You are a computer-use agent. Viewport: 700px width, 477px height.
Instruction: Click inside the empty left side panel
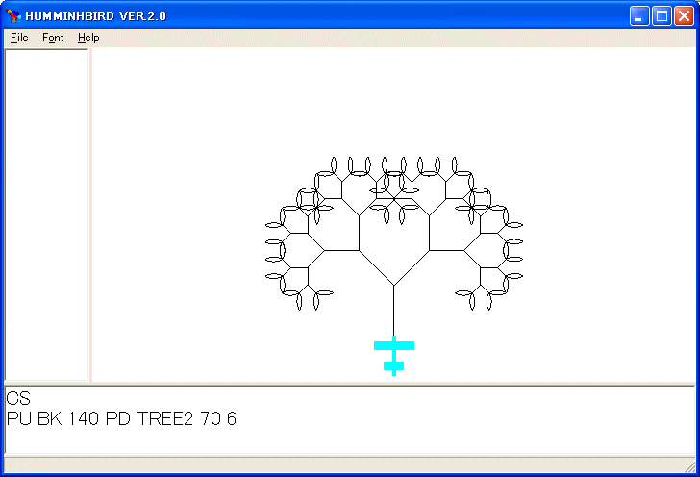coord(46,214)
